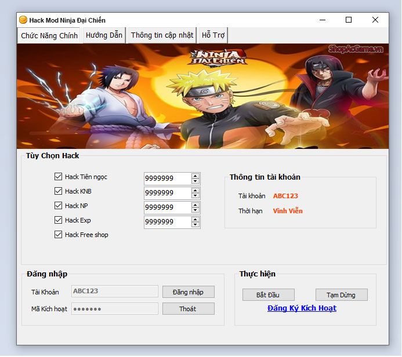Close the Hack Mod window

375,20
